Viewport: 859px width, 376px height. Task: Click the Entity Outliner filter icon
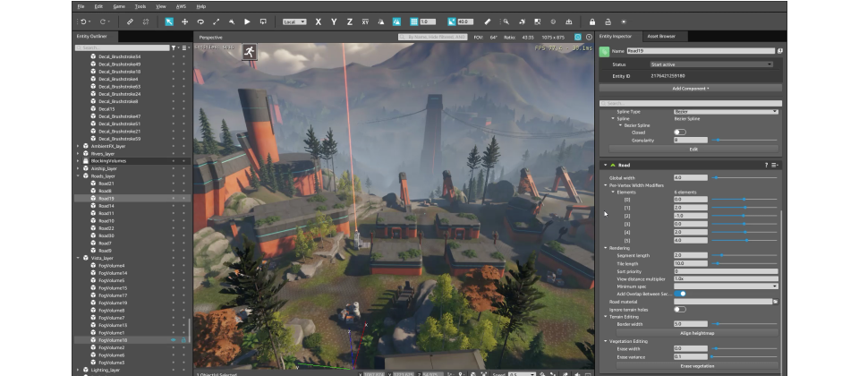pyautogui.click(x=174, y=48)
